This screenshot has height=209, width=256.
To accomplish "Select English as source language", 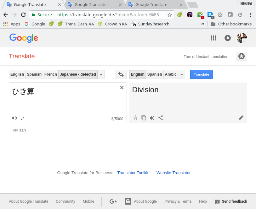I will coord(17,74).
